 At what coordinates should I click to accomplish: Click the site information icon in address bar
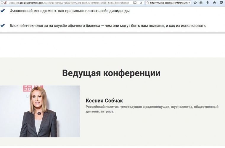coord(2,3)
